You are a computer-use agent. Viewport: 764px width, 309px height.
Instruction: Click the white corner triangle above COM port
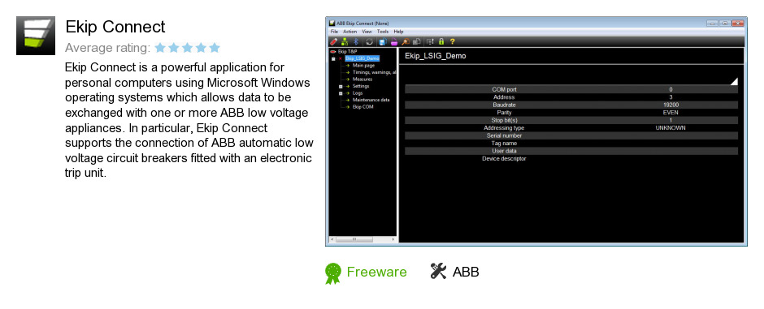[x=734, y=82]
